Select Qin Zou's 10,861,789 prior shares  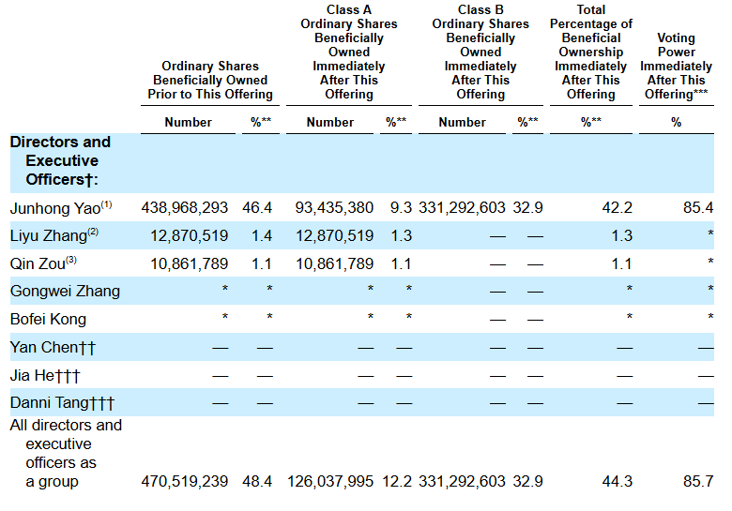[x=189, y=263]
